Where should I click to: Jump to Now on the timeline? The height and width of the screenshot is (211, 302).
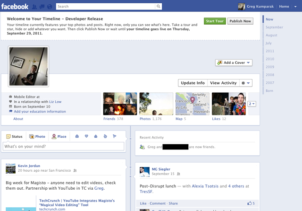[x=269, y=19]
